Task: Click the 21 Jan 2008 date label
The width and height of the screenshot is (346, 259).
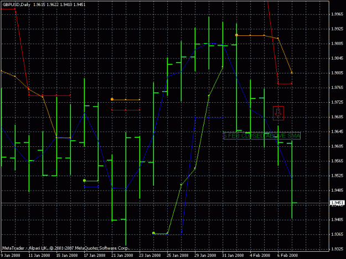Action: (x=122, y=255)
